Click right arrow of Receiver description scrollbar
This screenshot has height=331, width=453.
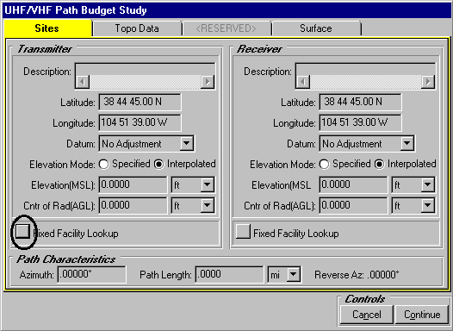coord(428,82)
